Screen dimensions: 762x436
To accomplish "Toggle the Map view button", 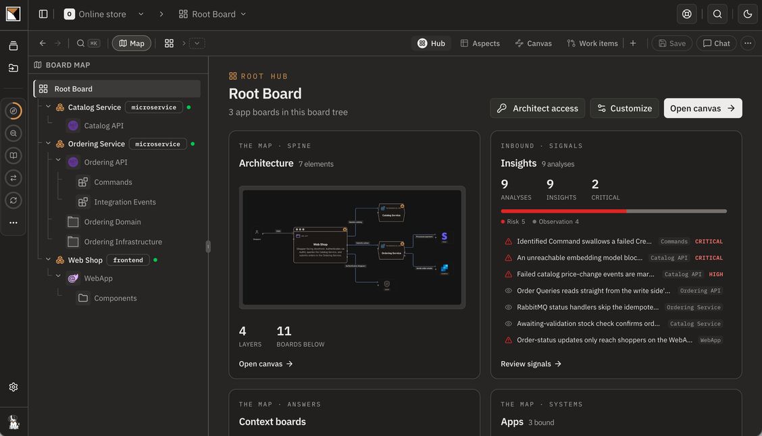I will (132, 43).
